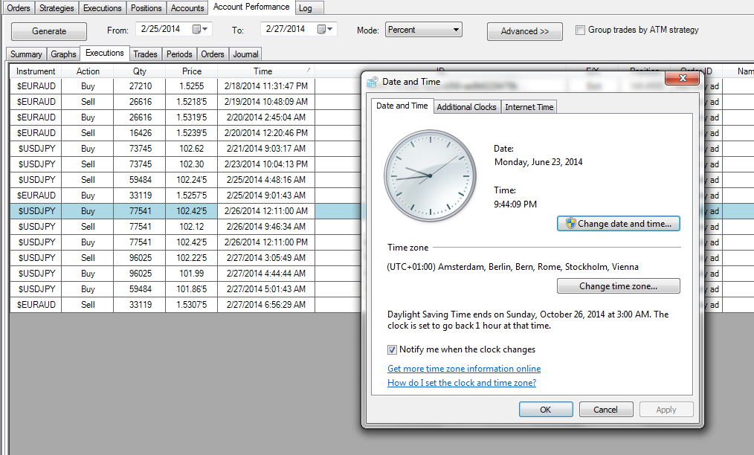Click Cancel in Date and Time dialog

click(605, 410)
